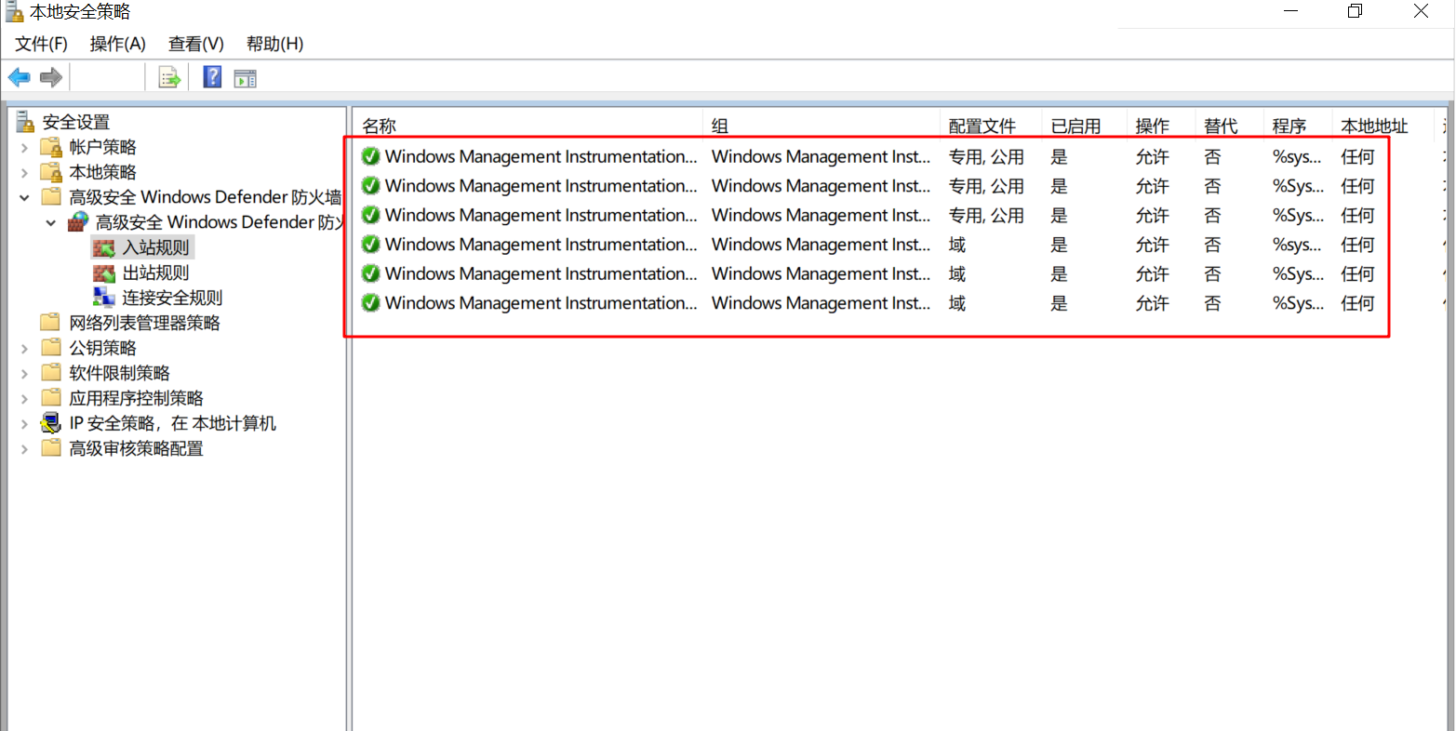The width and height of the screenshot is (1456, 731).
Task: Collapse the top-level 高级安全 Windows Defender 防火墙 folder
Action: click(25, 197)
